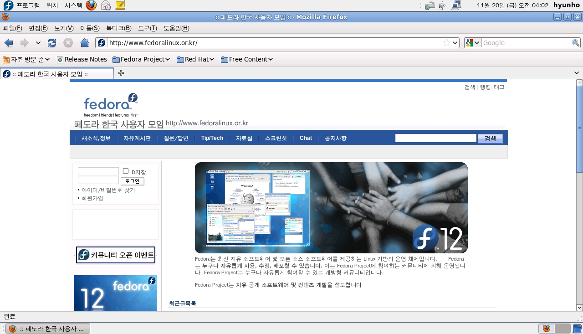583x334 pixels.
Task: Click the 랭킹 link at top right
Action: click(x=485, y=87)
